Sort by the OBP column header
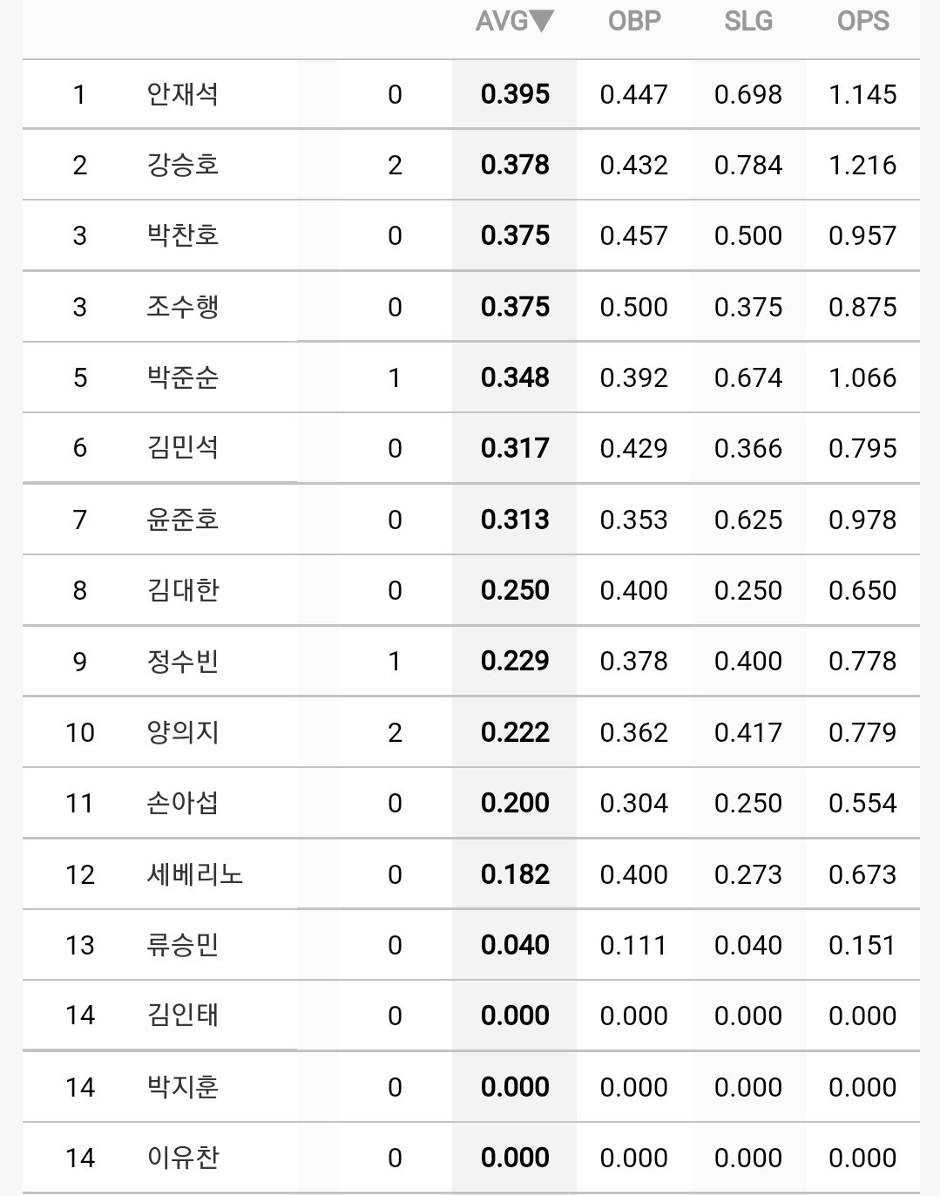This screenshot has width=940, height=1196. pos(634,21)
